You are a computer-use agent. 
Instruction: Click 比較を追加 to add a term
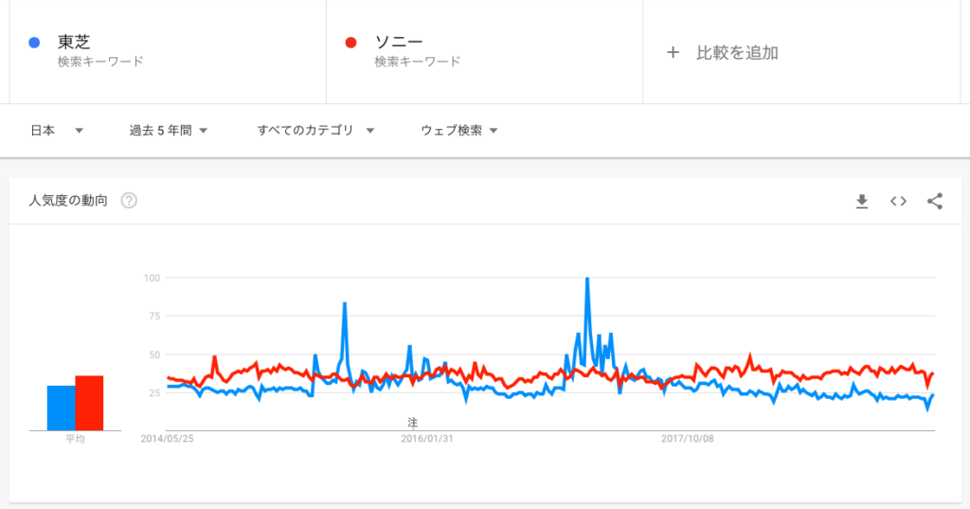(x=737, y=53)
